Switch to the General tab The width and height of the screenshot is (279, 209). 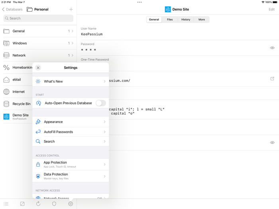click(x=154, y=20)
